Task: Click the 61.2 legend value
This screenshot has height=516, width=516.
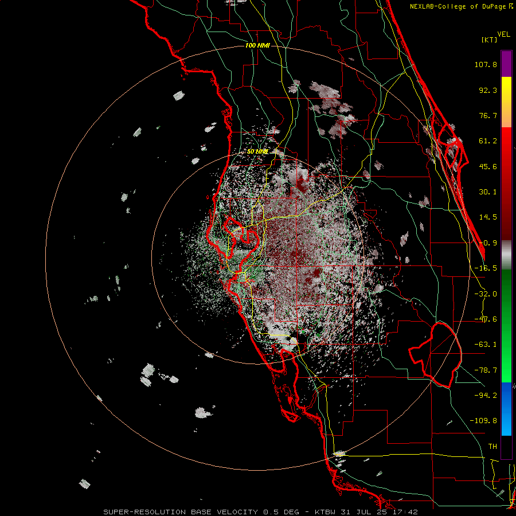Action: coord(488,141)
